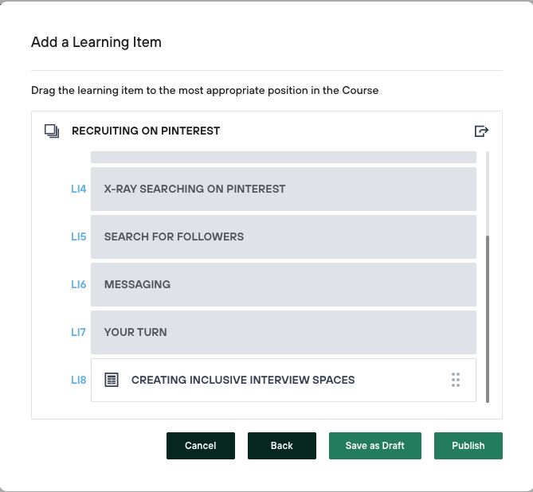Click the LI4 position label
This screenshot has height=492, width=533.
(x=78, y=189)
